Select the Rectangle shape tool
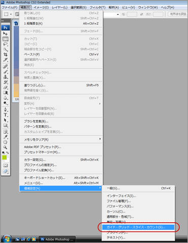Screen dimensions: 188x243 coord(6,125)
